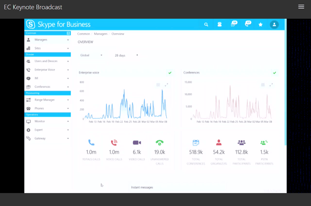Expand the Enterprise voice chart to fullscreen
The image size is (311, 206).
tap(166, 85)
